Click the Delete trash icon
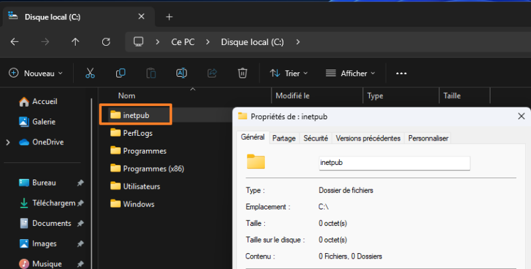This screenshot has height=269, width=531. (243, 74)
